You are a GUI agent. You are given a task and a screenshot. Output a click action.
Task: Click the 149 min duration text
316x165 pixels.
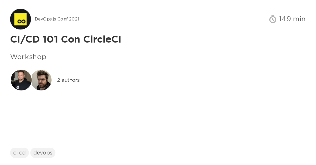[x=292, y=19]
